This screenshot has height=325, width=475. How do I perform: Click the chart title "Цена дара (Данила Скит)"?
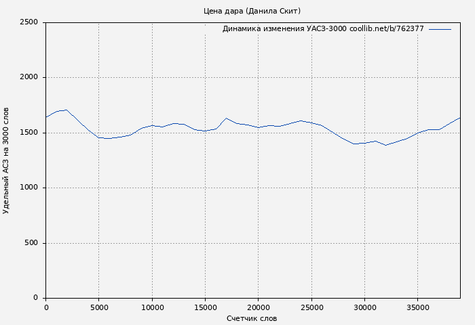click(x=252, y=11)
